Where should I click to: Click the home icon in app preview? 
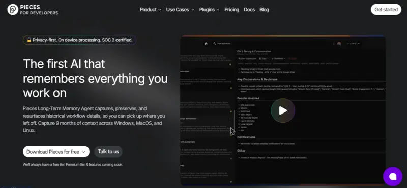(206, 44)
